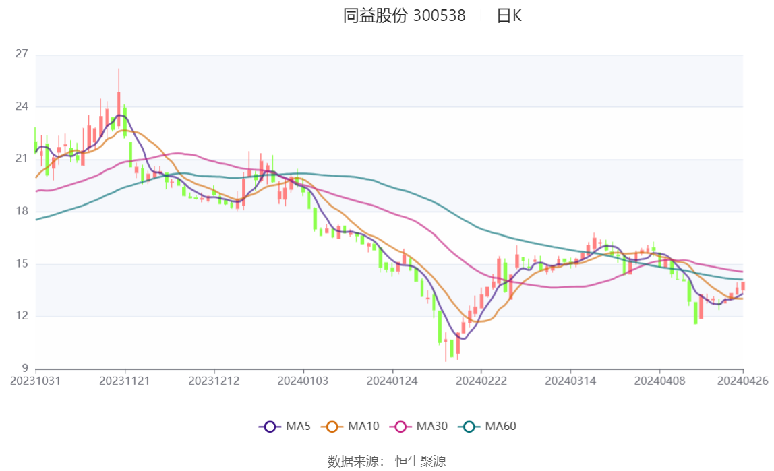Select the 20240222 date axis label
The height and width of the screenshot is (471, 774).
click(481, 381)
